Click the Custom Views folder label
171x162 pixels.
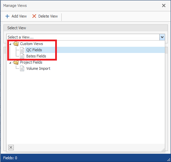31,44
